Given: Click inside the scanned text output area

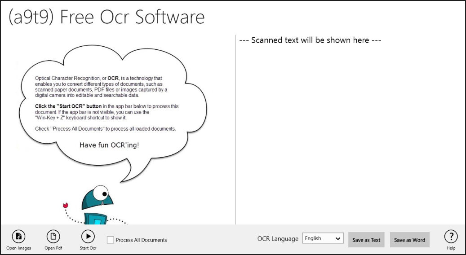Looking at the screenshot, I should 348,130.
